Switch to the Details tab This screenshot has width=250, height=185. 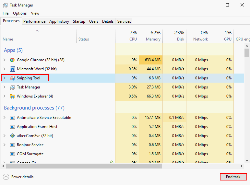108,21
